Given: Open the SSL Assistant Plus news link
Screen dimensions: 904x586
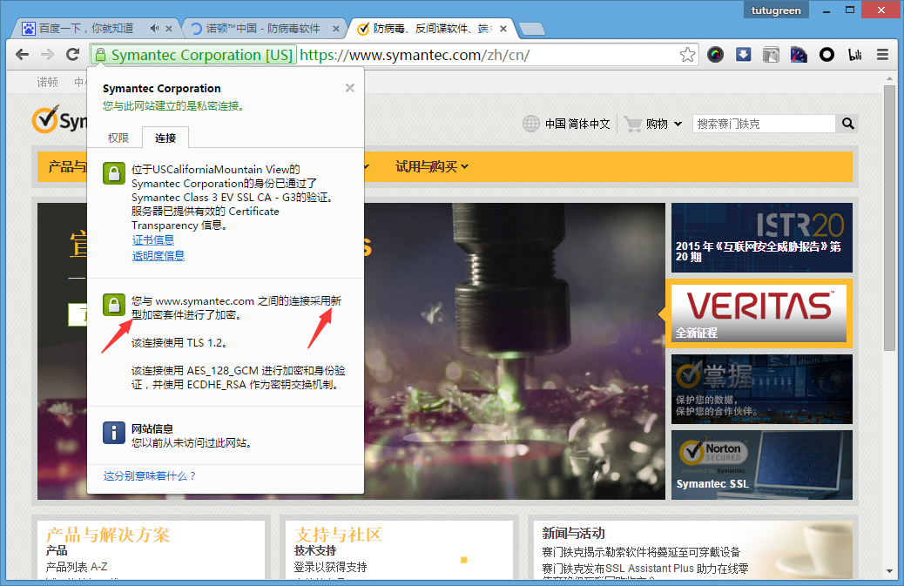Looking at the screenshot, I should (645, 569).
